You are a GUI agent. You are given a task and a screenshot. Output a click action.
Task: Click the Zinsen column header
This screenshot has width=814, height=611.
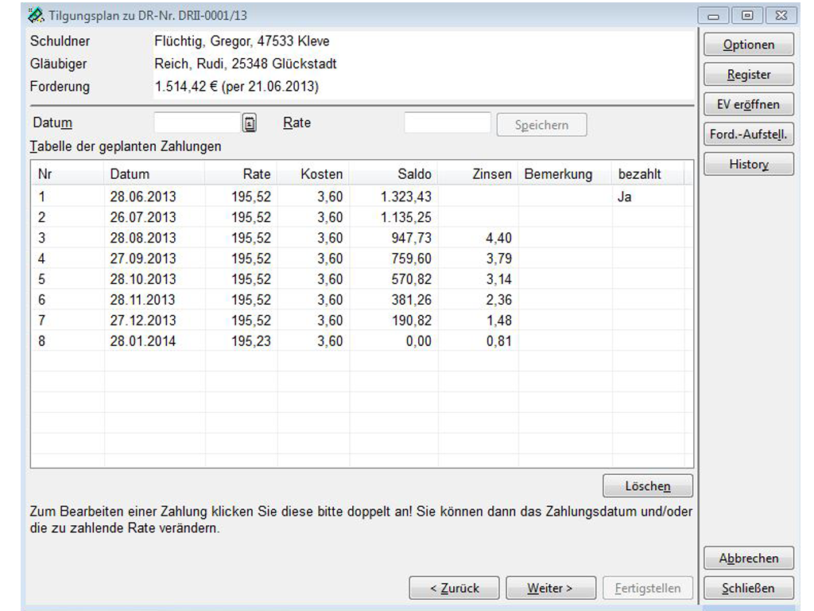tap(478, 174)
